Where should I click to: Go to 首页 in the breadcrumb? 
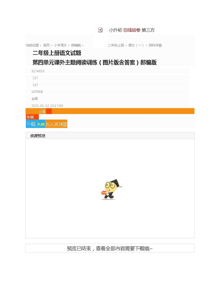click(x=46, y=45)
